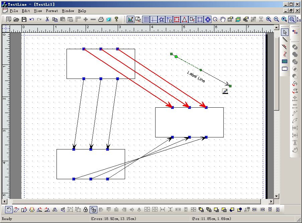Toggle the guide line cross button
The width and height of the screenshot is (302, 223).
pyautogui.click(x=154, y=19)
